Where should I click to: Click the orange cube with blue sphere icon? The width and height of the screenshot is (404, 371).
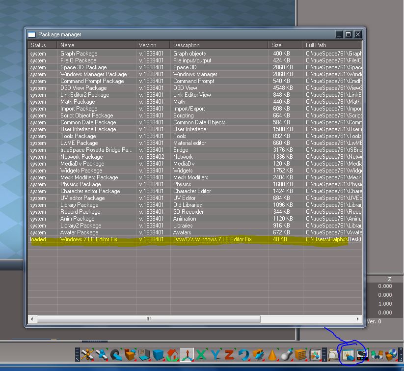click(131, 355)
